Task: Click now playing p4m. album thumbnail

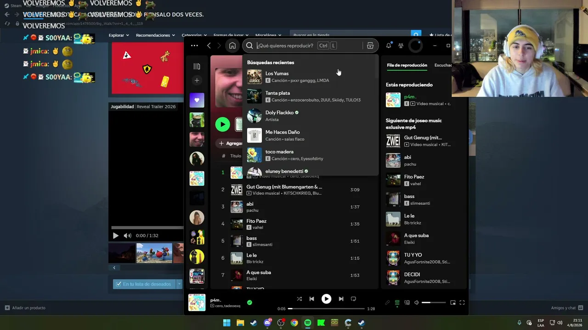Action: [197, 302]
